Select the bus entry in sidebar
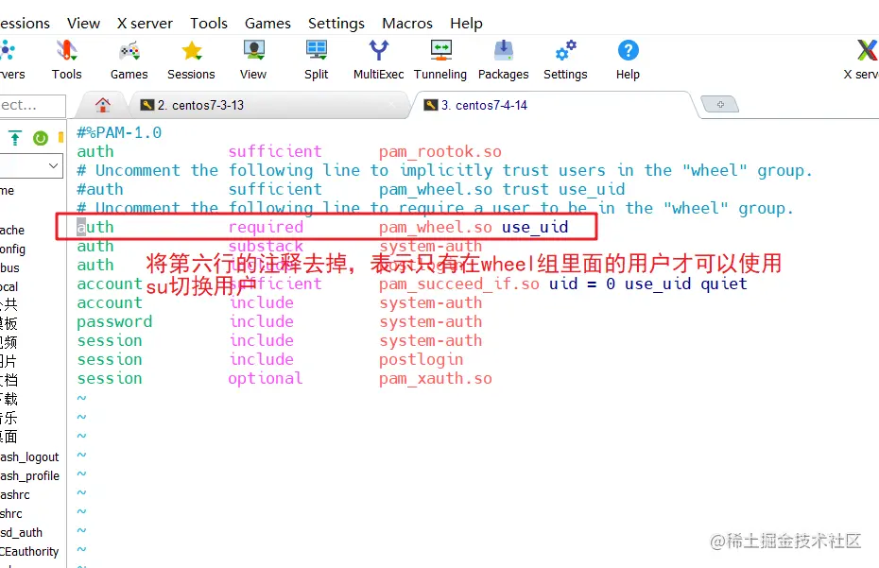 (9, 268)
